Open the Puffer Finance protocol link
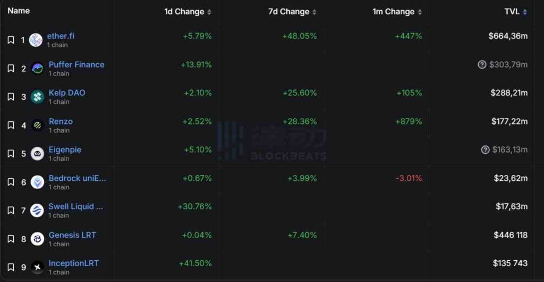Screen dimensions: 544x282 76,64
